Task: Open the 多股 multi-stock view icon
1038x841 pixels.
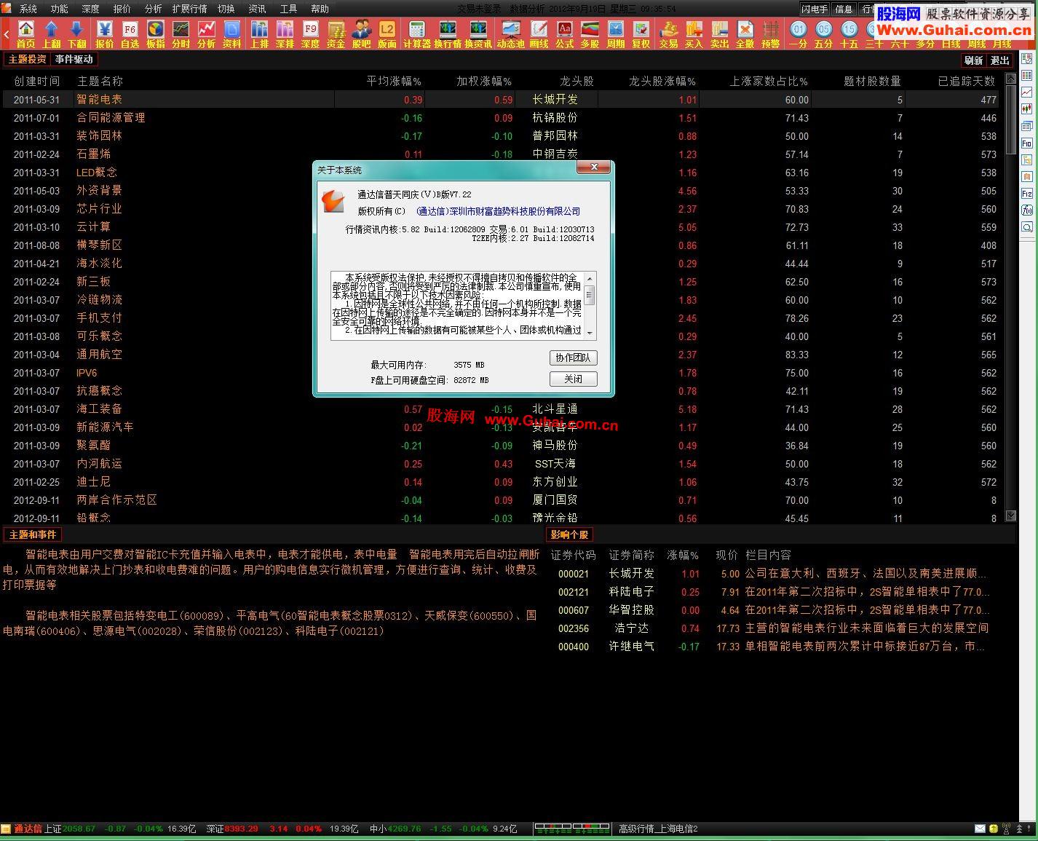Action: (x=590, y=34)
